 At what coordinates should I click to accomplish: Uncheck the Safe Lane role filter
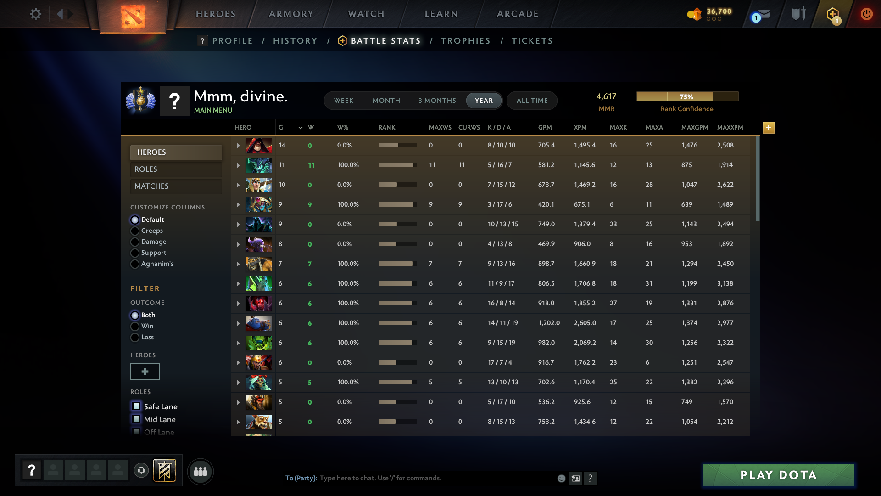coord(136,406)
